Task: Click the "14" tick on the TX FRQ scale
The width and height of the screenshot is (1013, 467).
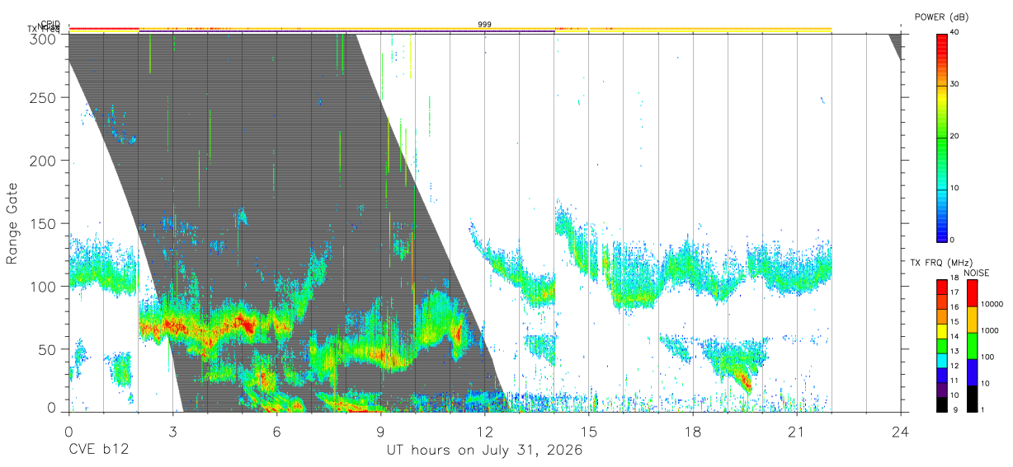Action: click(x=954, y=336)
